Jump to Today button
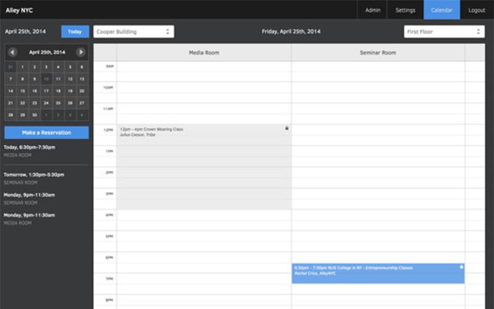The width and height of the screenshot is (494, 309). [x=75, y=32]
